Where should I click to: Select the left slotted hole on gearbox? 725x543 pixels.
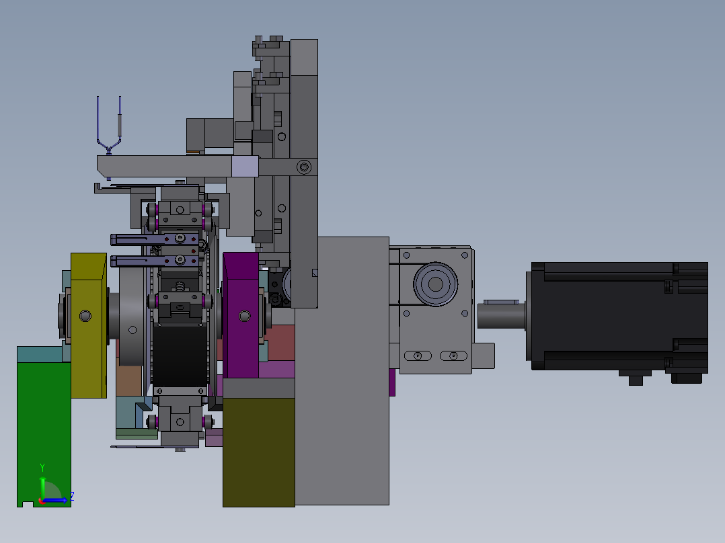click(418, 356)
